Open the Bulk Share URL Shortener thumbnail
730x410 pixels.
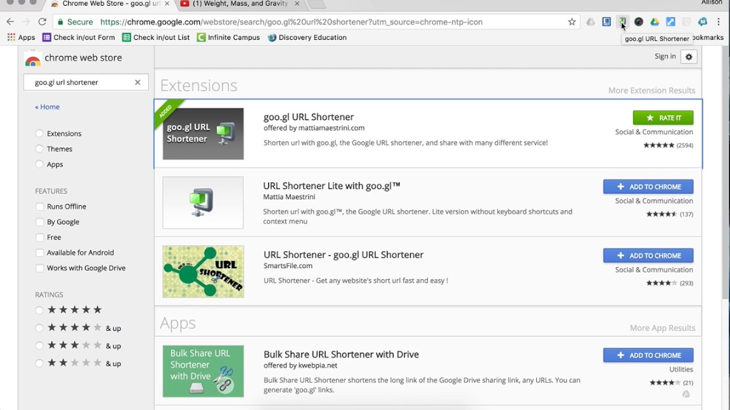pos(203,371)
